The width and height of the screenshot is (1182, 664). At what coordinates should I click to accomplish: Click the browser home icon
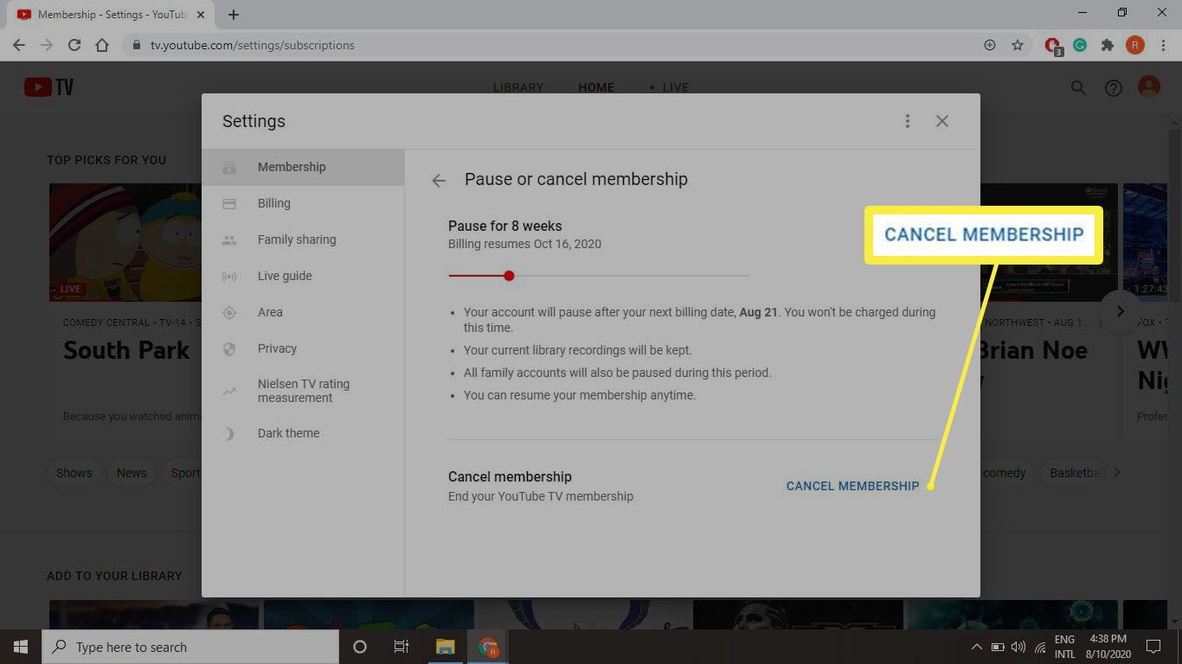click(x=102, y=45)
